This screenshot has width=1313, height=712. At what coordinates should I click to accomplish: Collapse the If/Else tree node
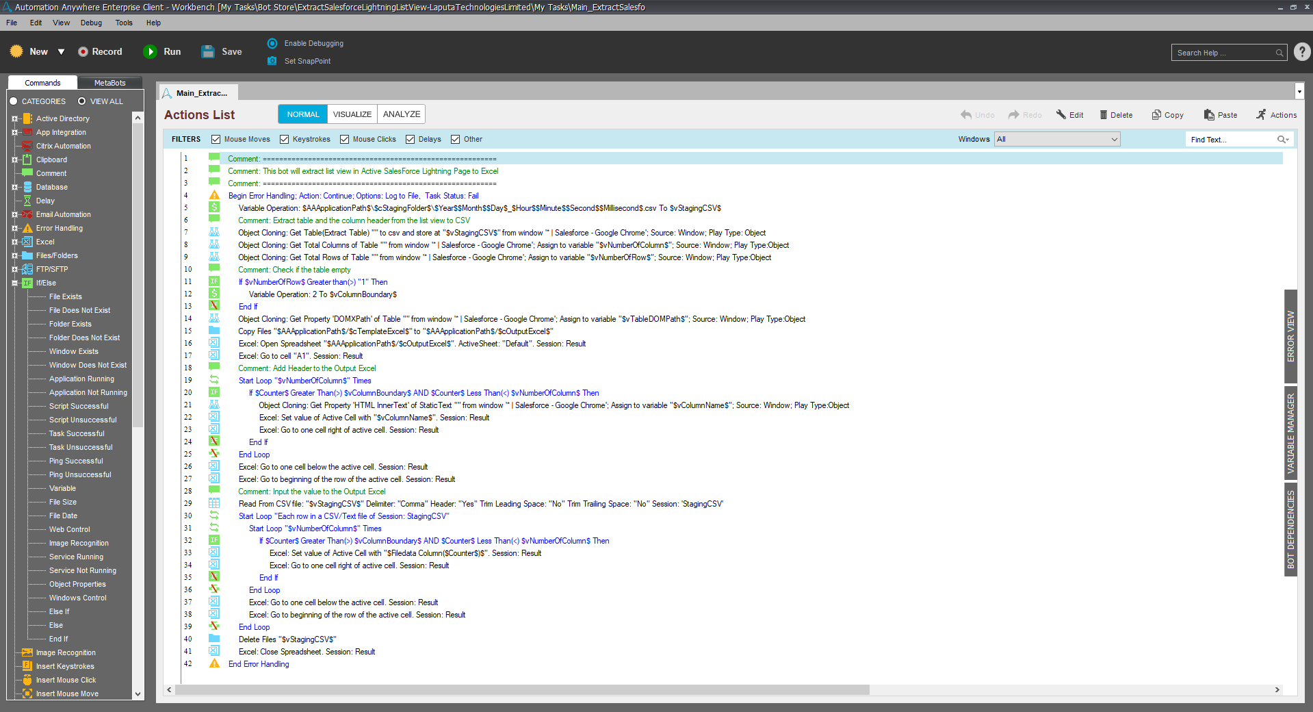pos(14,283)
